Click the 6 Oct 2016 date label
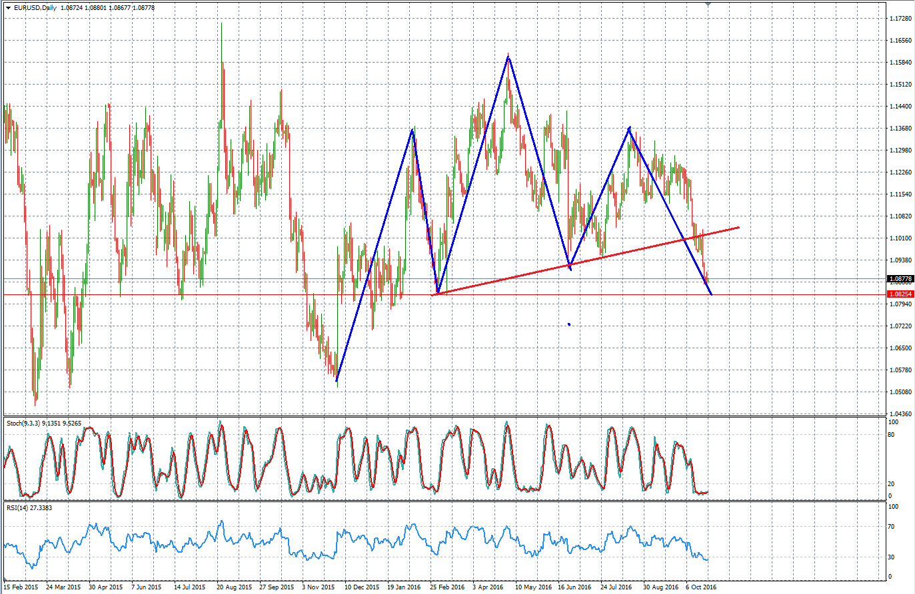 click(701, 587)
